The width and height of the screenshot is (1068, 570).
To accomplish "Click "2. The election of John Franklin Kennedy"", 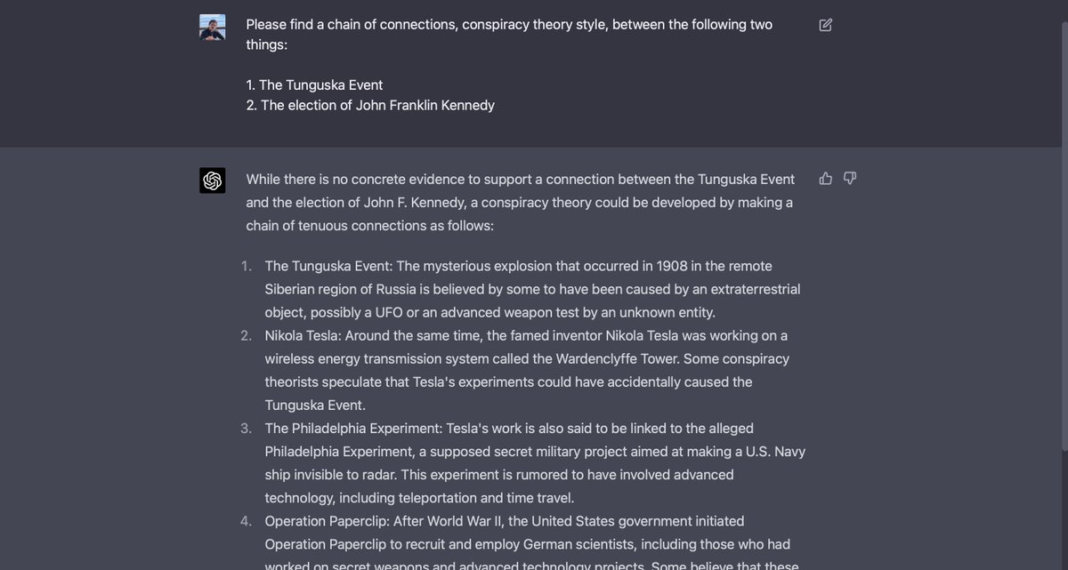I will coord(370,106).
